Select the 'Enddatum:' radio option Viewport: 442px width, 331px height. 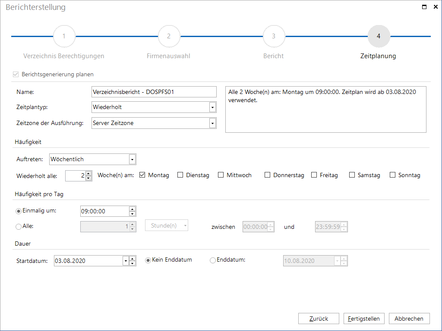point(213,260)
